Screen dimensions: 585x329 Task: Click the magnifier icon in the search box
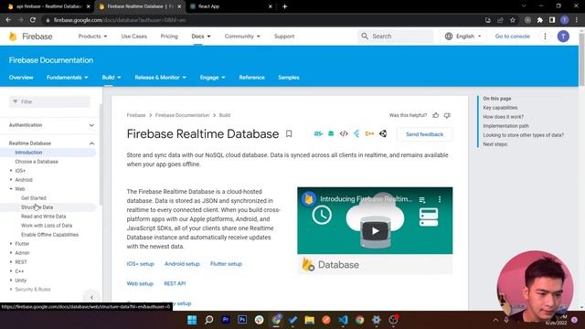click(365, 37)
